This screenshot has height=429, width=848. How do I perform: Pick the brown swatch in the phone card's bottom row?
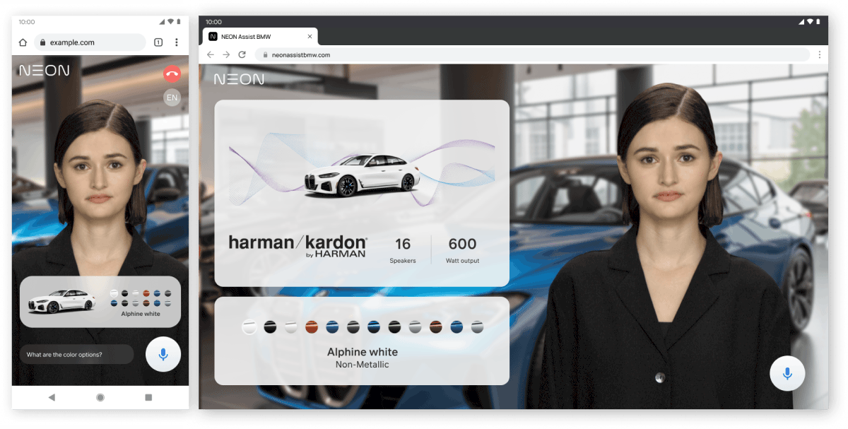coord(146,303)
